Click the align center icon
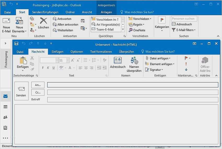Viewport: 222px width, 149px height. [x=86, y=68]
